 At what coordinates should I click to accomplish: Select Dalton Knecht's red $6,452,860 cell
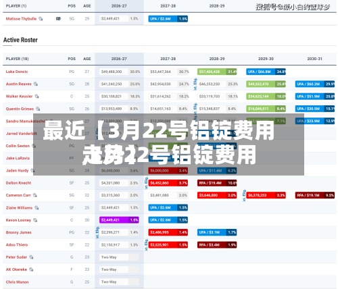168,183
